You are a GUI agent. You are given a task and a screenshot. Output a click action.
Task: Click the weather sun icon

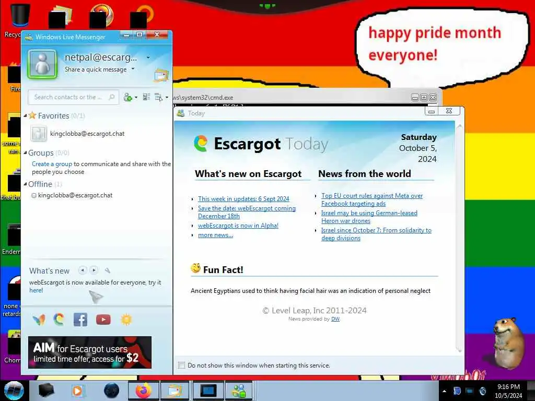(126, 320)
